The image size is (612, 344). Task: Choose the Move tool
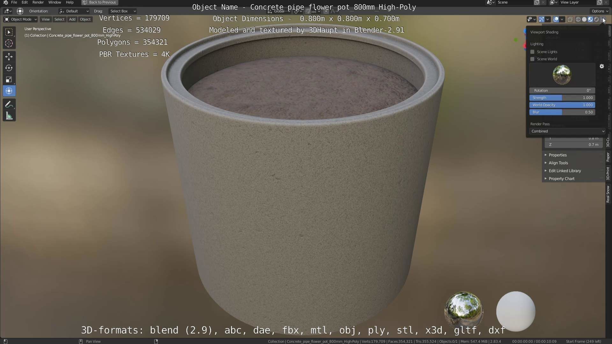[x=9, y=57]
